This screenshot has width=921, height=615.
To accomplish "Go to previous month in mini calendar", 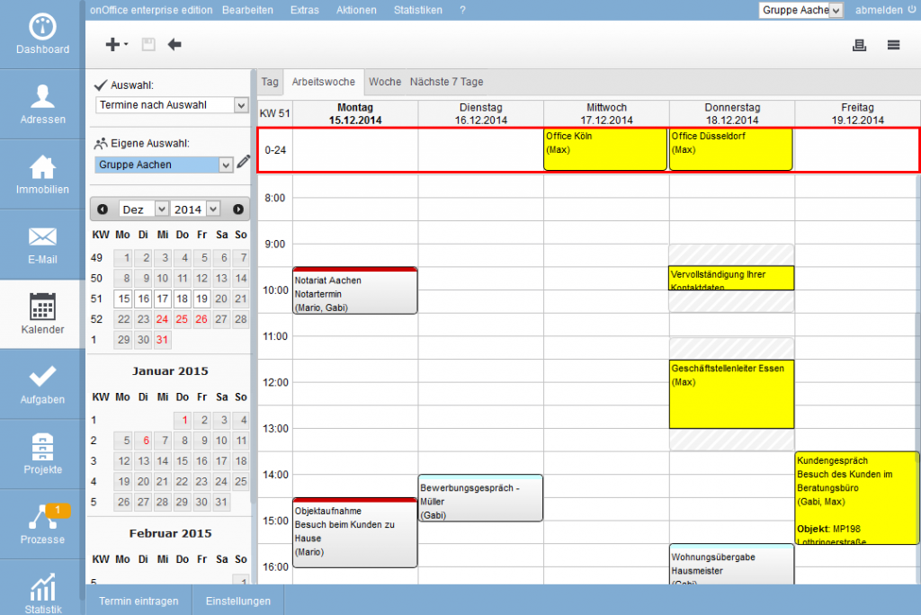I will click(x=103, y=209).
